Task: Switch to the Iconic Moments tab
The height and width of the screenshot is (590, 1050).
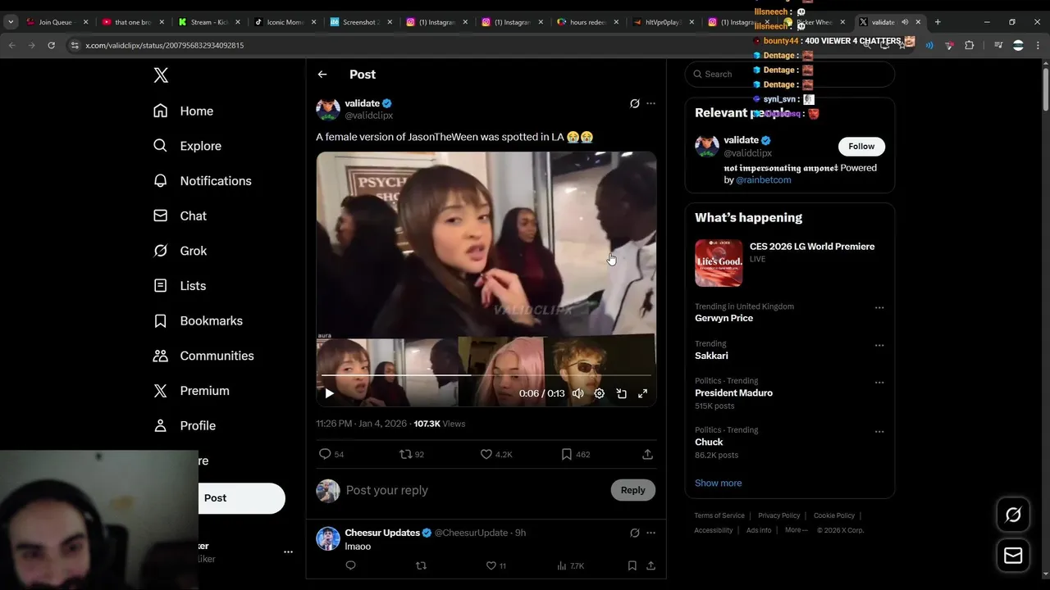Action: point(284,22)
